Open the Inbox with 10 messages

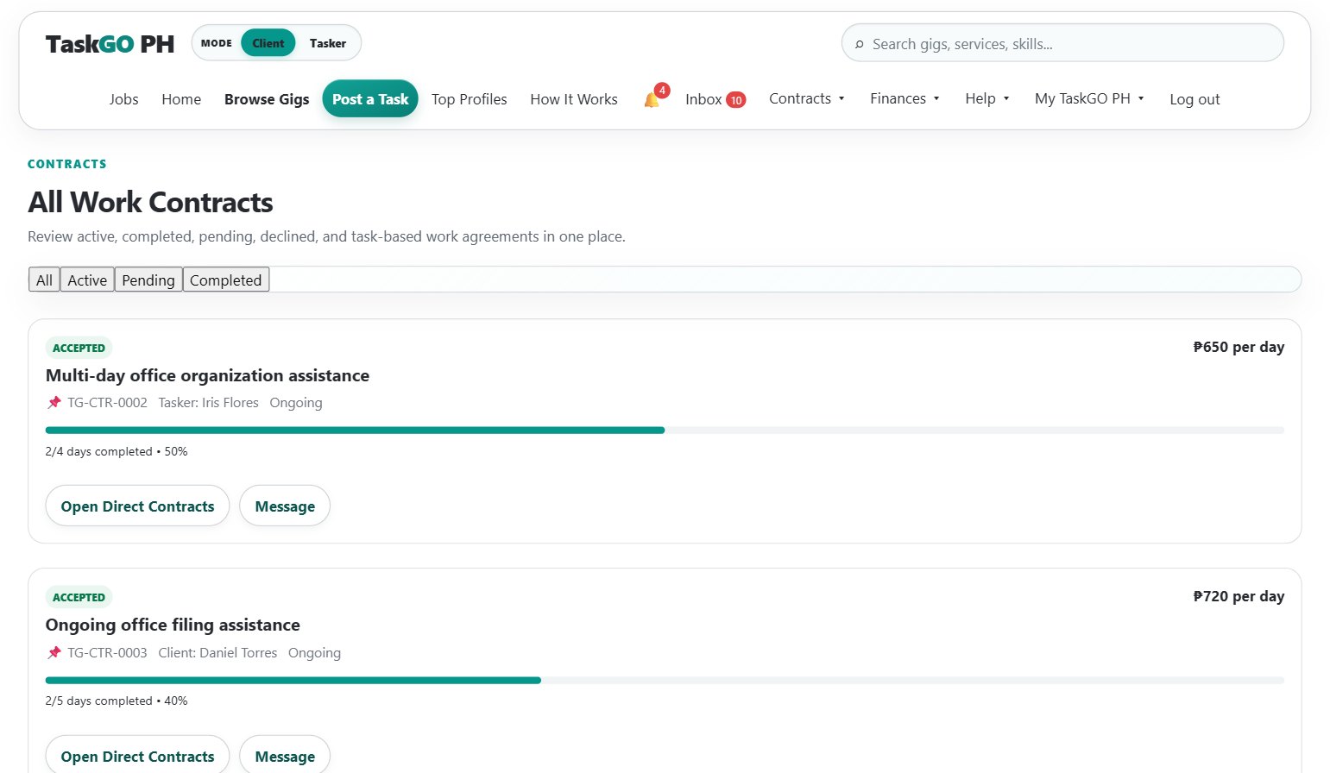pyautogui.click(x=715, y=99)
